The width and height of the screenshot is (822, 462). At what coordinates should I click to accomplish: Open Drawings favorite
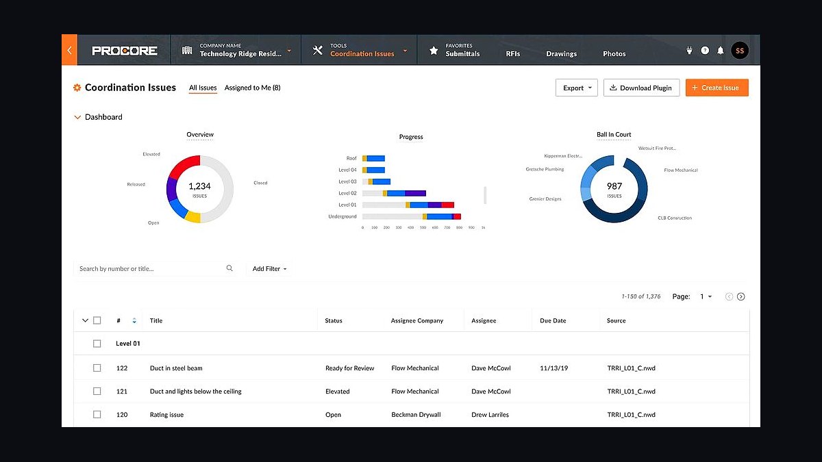pyautogui.click(x=561, y=54)
